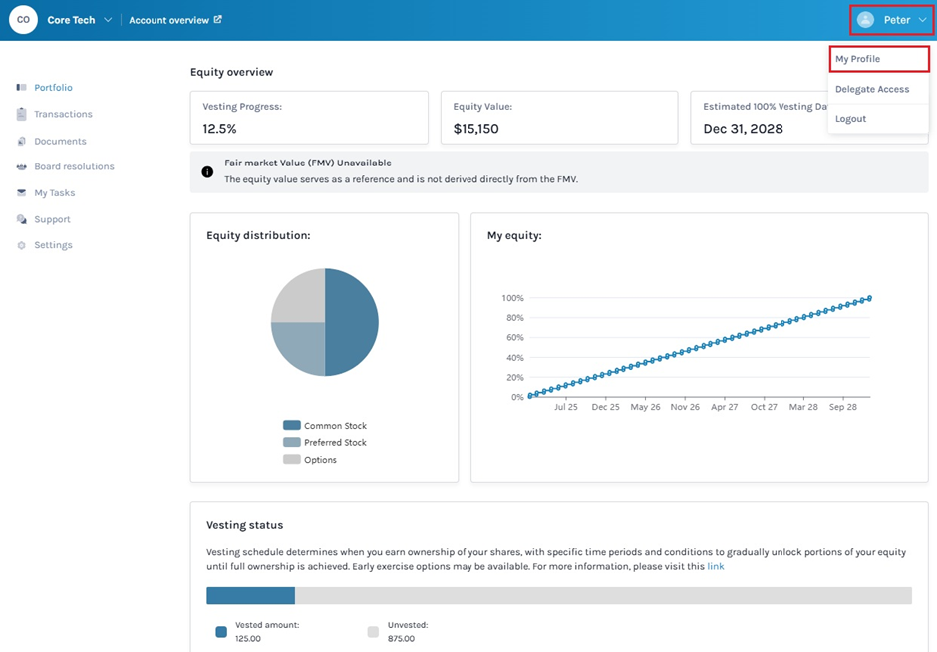The image size is (937, 652).
Task: Click the vested portion of progress bar
Action: point(250,595)
